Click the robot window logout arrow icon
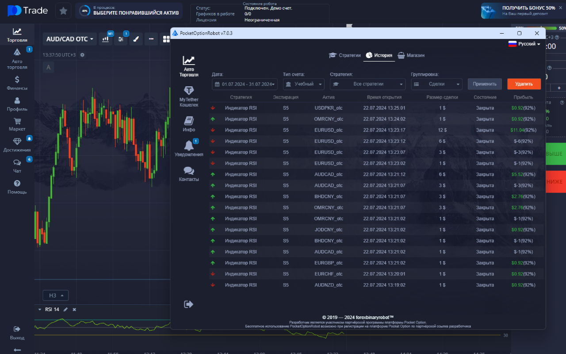Viewport: 566px width, 354px height. tap(189, 304)
